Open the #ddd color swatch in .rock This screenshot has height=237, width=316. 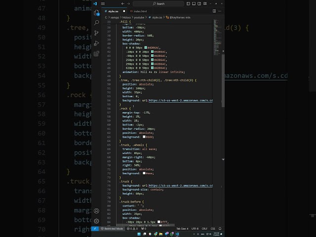click(x=144, y=137)
